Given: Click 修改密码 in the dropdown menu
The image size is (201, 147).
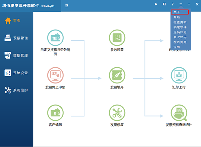Looking at the screenshot, I should [x=180, y=37].
